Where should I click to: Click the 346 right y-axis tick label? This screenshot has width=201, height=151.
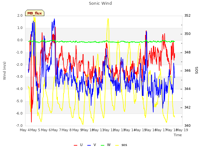coord(187,70)
